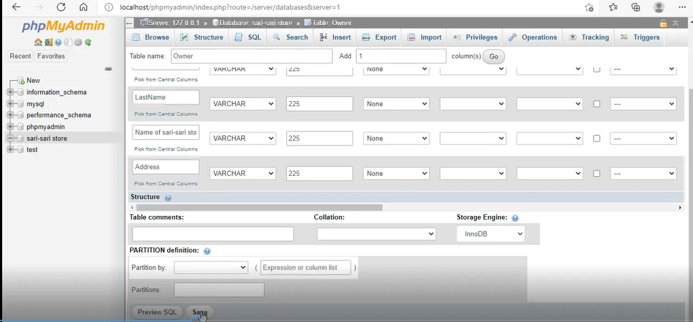Click the collapse-to-top arrow icon beside padlock
693x322 pixels.
pyautogui.click(x=675, y=23)
